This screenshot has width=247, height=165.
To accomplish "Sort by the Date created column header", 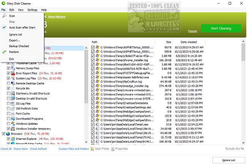I will click(189, 42).
